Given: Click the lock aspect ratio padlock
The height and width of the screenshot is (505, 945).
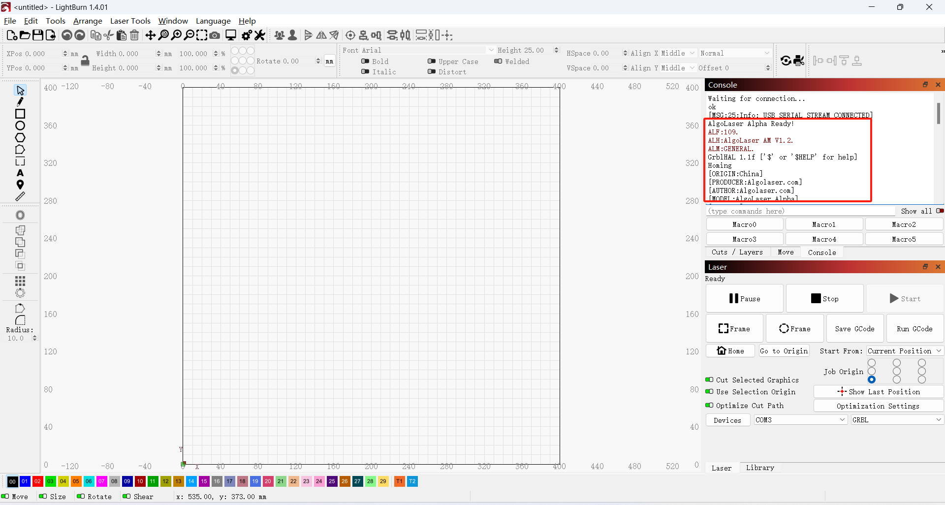Looking at the screenshot, I should [x=85, y=60].
